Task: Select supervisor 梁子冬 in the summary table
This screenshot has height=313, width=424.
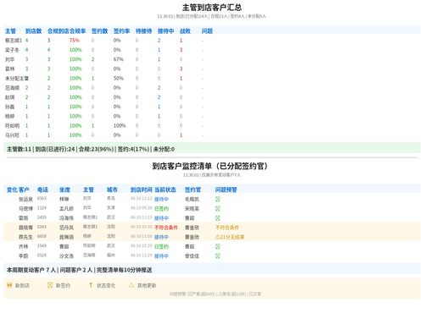Action: tap(12, 50)
